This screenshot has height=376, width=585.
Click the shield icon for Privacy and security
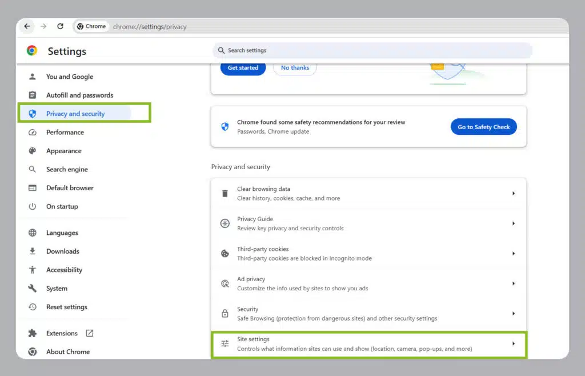[33, 114]
